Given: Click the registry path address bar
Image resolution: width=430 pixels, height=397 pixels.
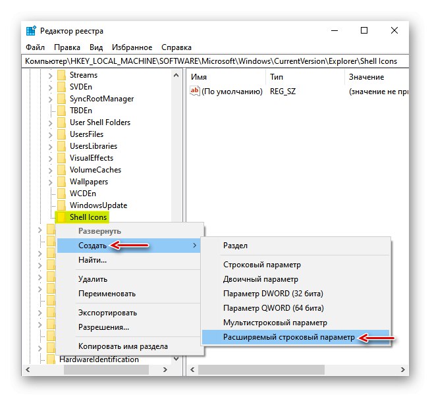Looking at the screenshot, I should [x=215, y=61].
